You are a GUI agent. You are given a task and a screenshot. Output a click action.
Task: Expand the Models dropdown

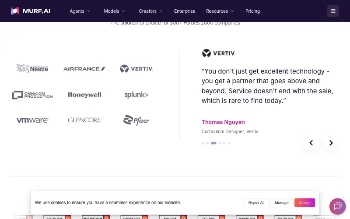point(115,11)
